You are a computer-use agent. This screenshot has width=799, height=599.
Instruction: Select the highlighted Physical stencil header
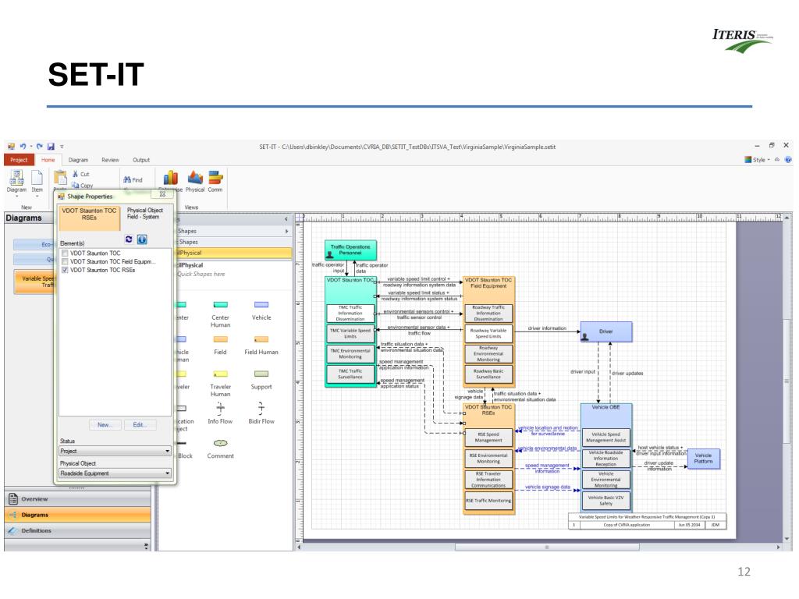tap(233, 253)
